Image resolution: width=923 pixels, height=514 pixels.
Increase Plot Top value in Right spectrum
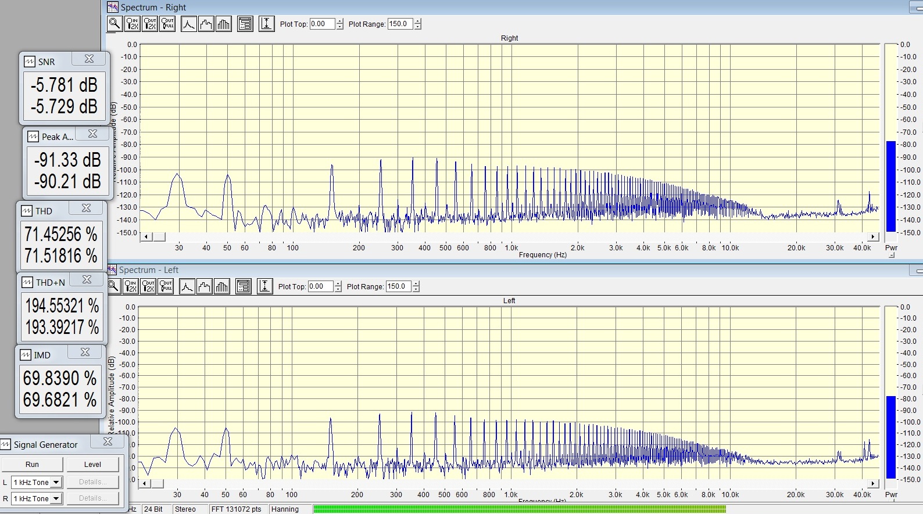(340, 21)
